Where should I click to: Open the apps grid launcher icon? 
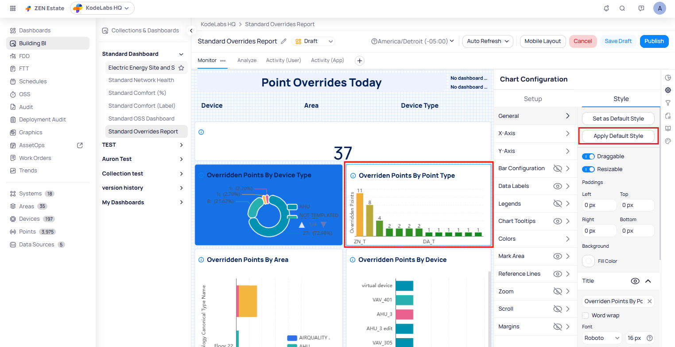coord(13,8)
